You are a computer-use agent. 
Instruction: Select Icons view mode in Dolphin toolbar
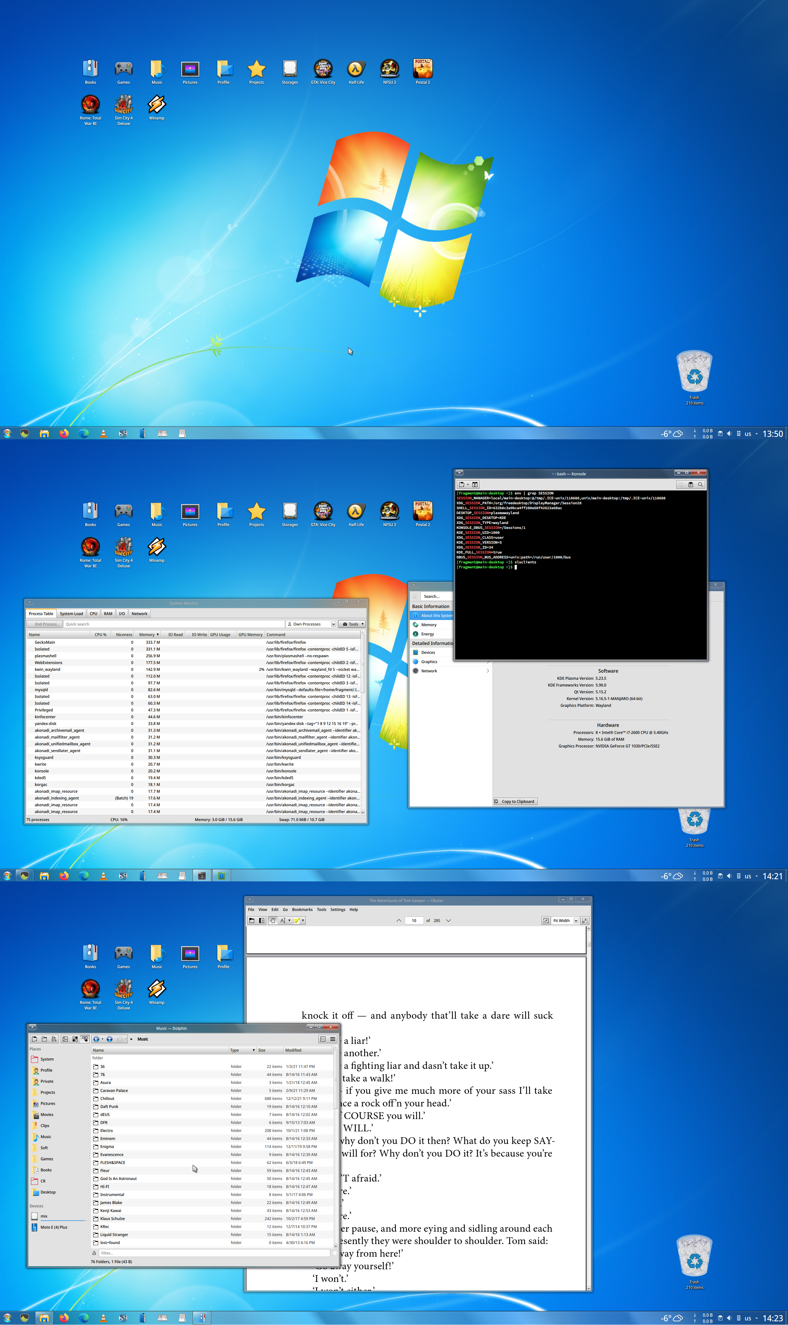[x=65, y=1039]
